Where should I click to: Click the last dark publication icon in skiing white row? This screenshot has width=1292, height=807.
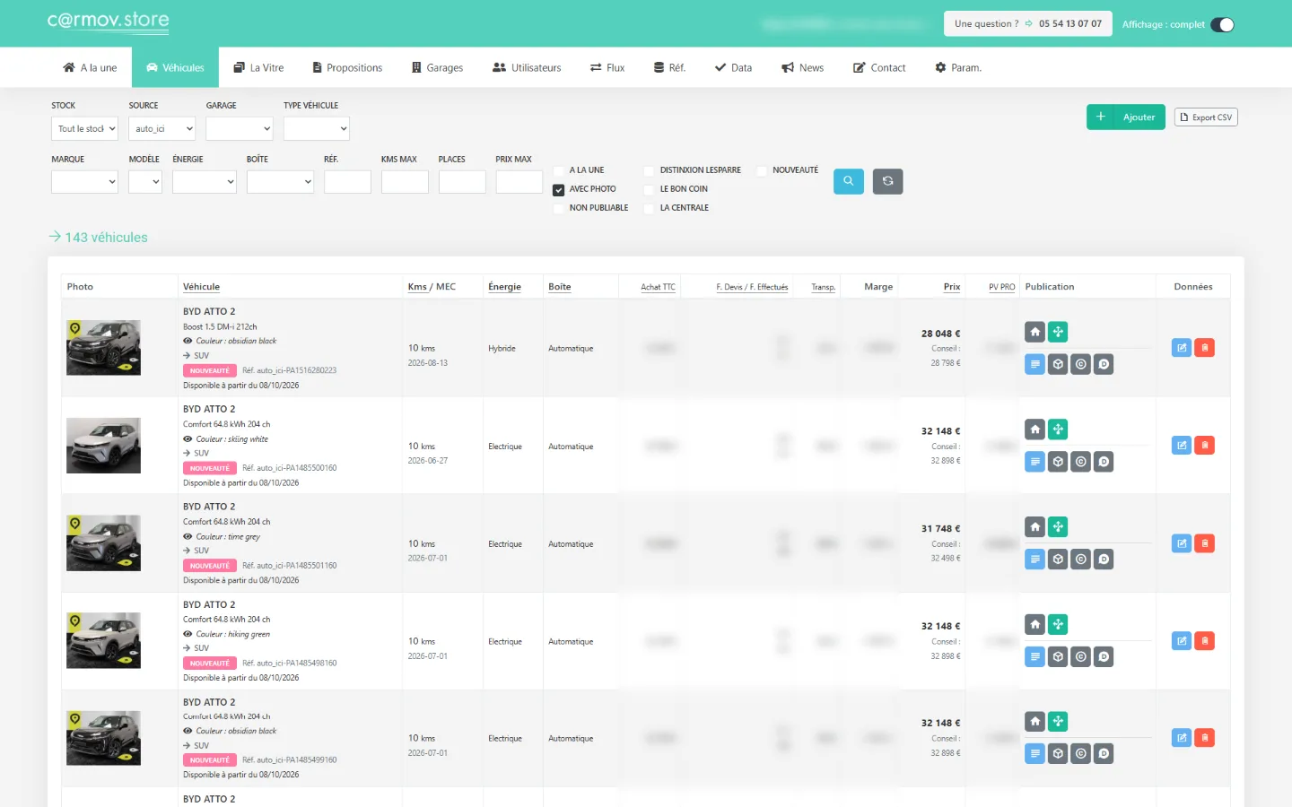(x=1104, y=462)
